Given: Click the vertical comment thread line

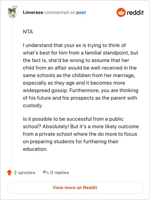Looking at the screenshot, I should pyautogui.click(x=13, y=91).
